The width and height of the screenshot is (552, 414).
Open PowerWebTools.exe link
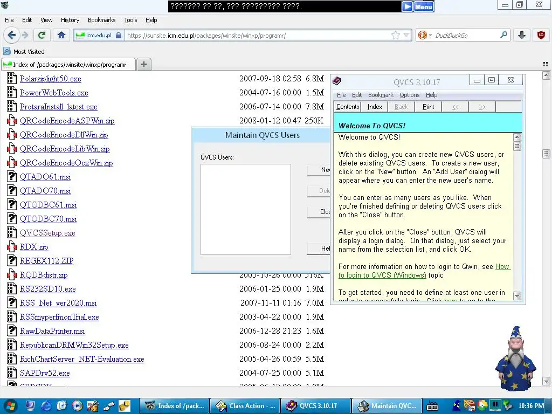click(54, 93)
